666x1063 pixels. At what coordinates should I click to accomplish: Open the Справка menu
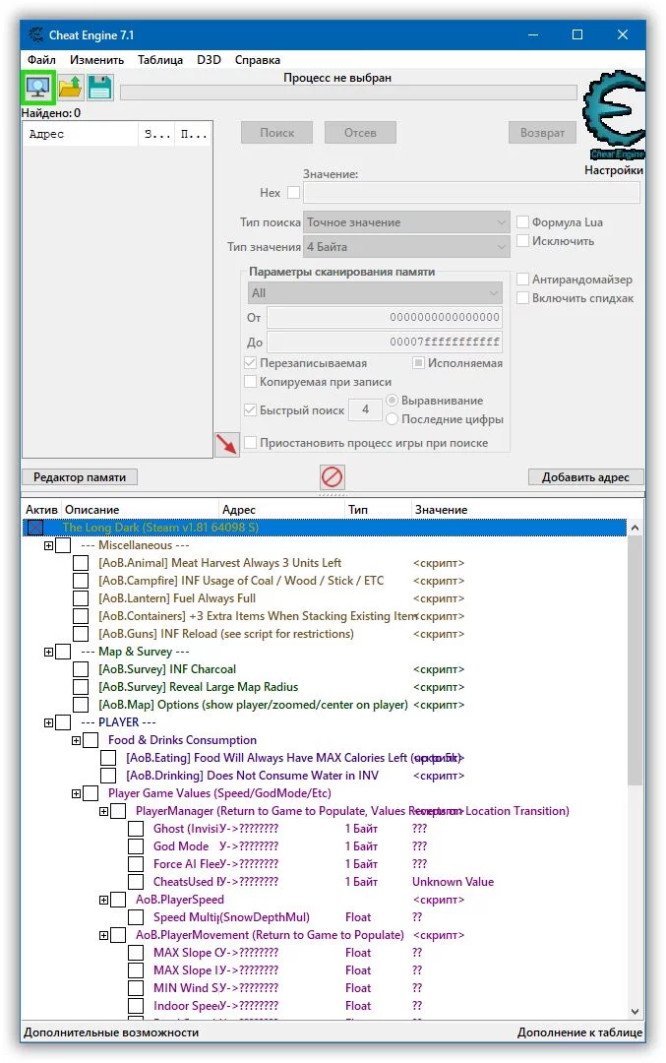[x=258, y=60]
